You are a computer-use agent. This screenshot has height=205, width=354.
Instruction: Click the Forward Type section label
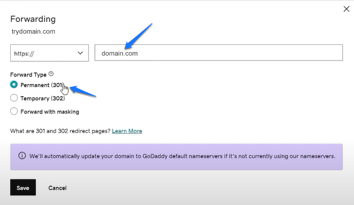coord(28,74)
